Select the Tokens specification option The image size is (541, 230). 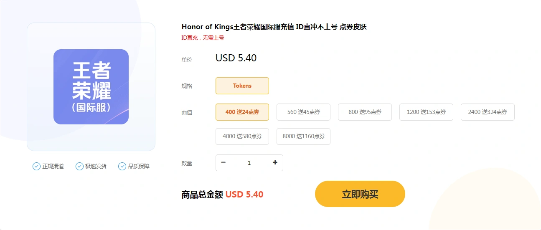pyautogui.click(x=242, y=86)
